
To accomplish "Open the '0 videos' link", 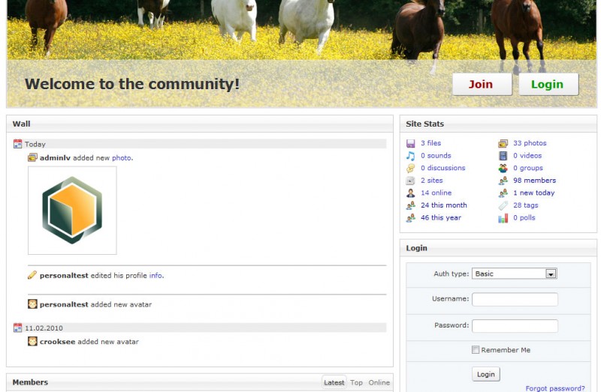I will tap(527, 156).
